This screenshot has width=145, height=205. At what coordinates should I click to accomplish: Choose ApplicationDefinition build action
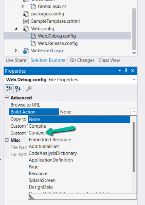click(79, 160)
